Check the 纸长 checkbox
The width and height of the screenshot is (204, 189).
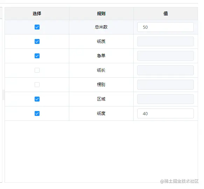37,70
